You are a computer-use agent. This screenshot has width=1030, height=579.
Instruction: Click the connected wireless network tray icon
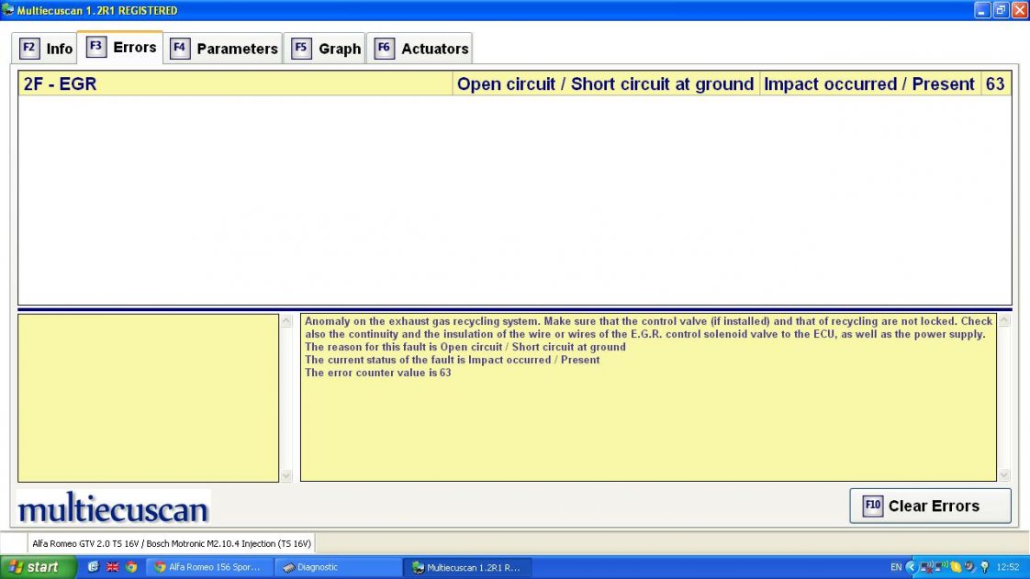[941, 567]
